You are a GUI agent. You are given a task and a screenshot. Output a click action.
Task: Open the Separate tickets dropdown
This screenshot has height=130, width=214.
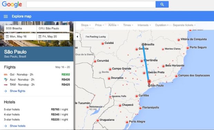184,25
